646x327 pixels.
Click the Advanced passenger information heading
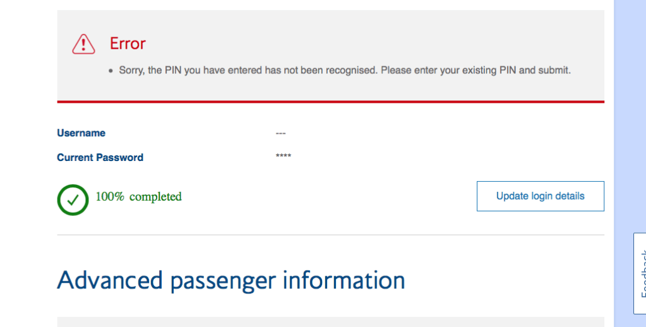pos(230,280)
